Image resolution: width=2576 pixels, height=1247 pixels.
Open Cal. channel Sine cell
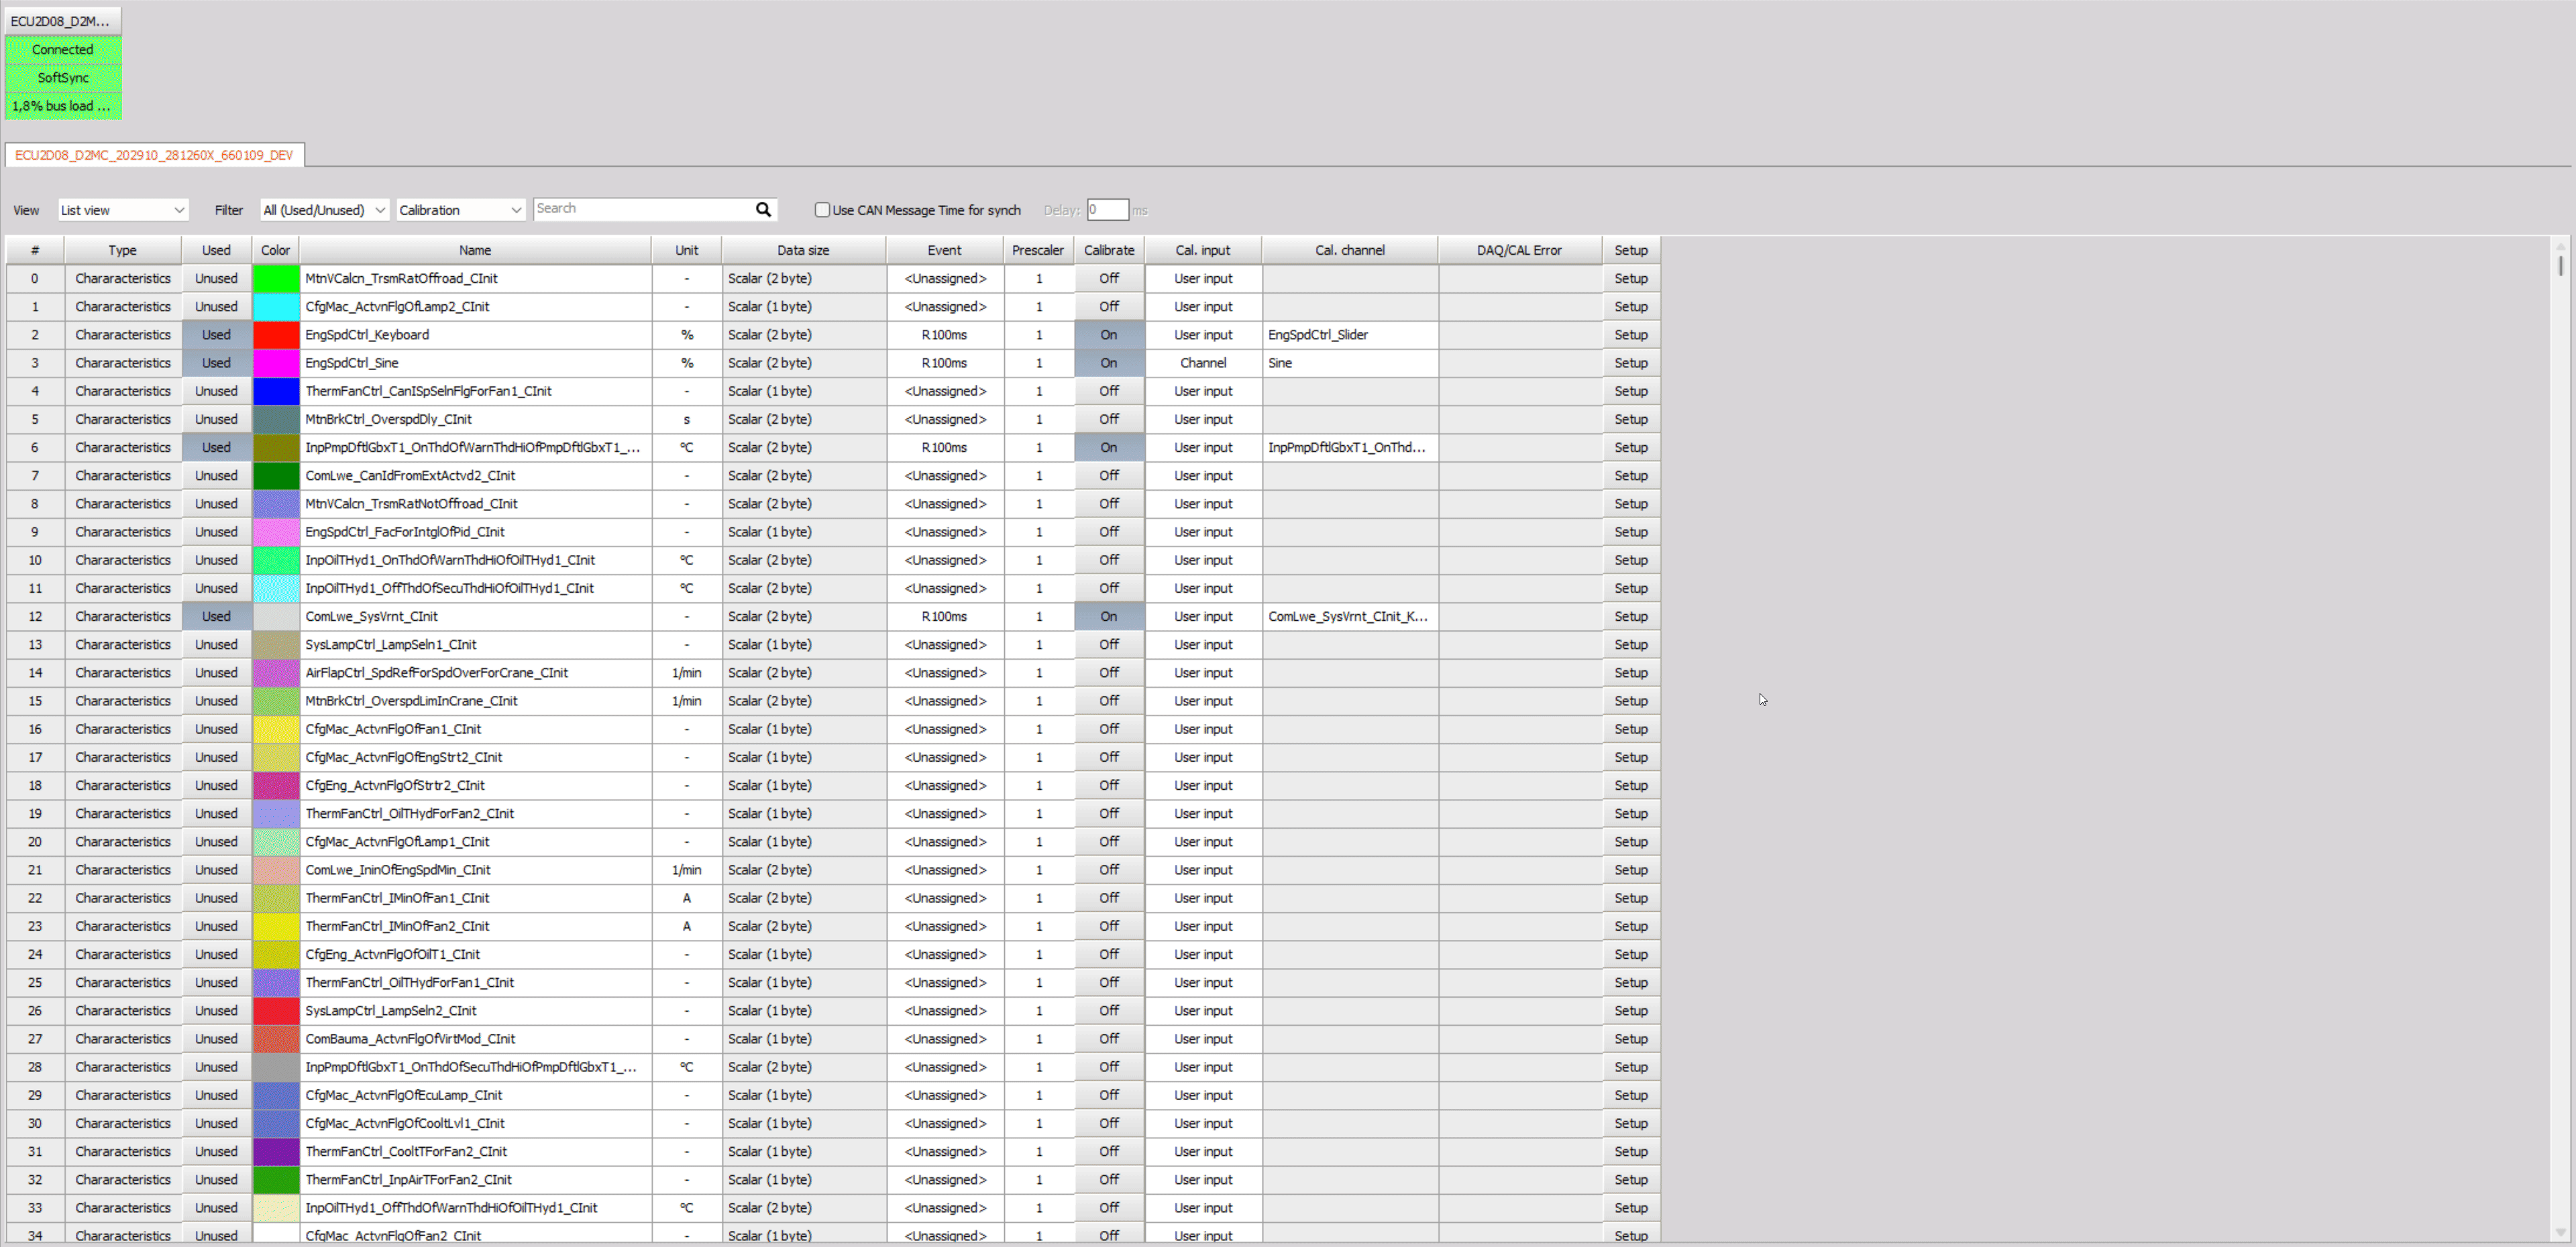coord(1349,363)
